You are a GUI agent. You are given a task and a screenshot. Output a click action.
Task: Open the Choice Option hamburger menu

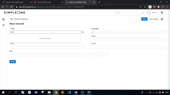pos(11,19)
